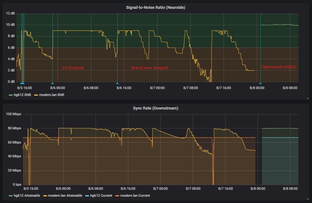This screenshot has width=312, height=203.
Task: Open Signal-to-Noise Ratio (Nearside) panel title menu
Action: [x=156, y=8]
